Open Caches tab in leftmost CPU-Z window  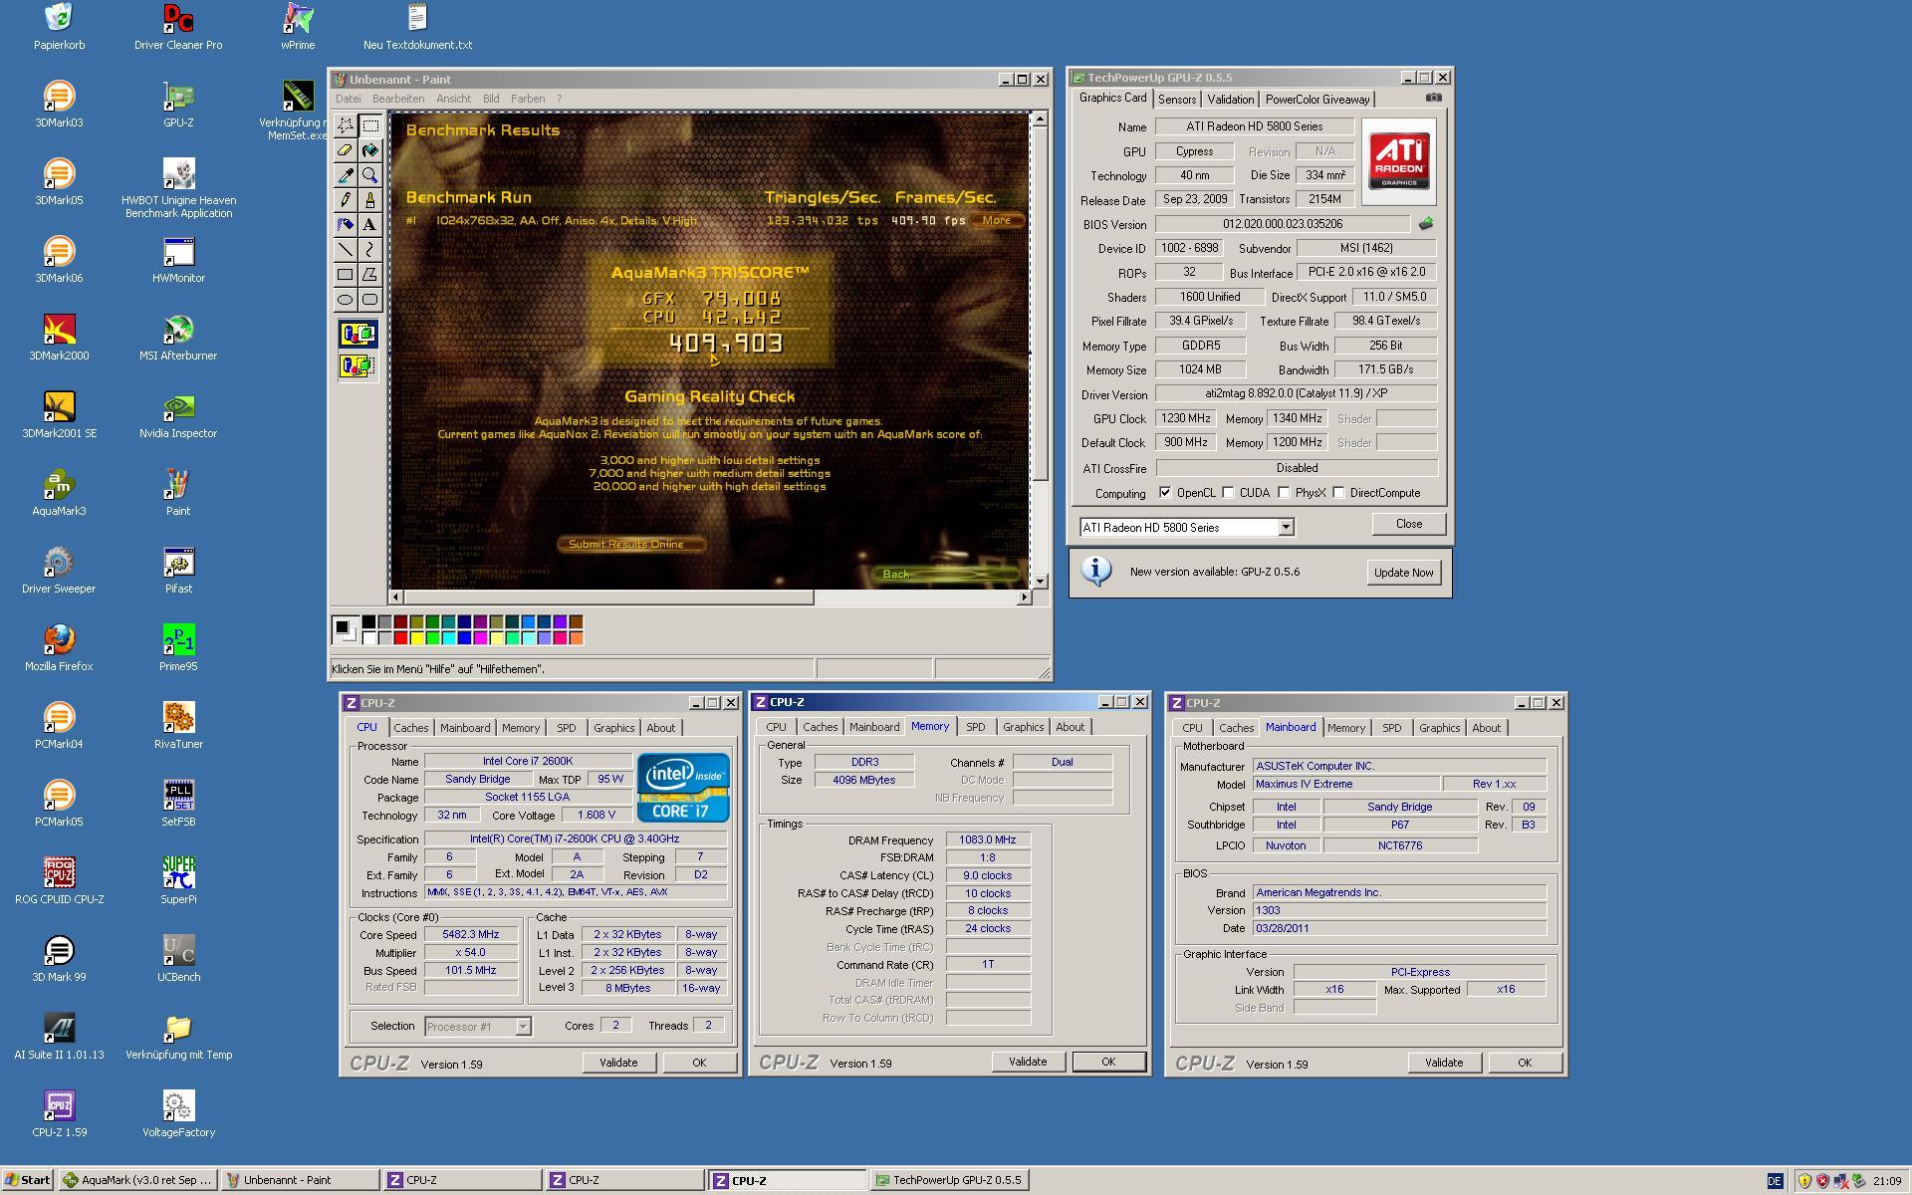(410, 728)
